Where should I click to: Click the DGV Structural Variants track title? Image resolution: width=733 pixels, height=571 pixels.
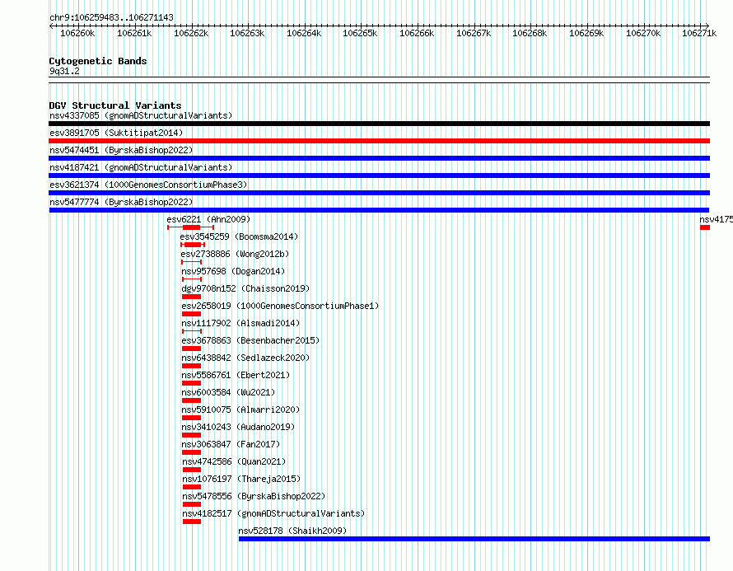coord(115,105)
